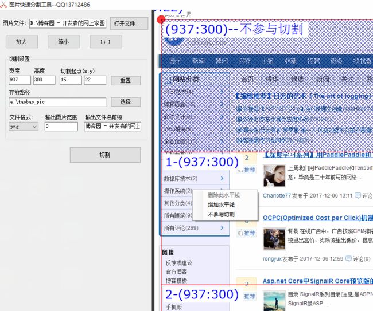Reset settings with the 重置 button
This screenshot has width=373, height=311.
click(126, 80)
